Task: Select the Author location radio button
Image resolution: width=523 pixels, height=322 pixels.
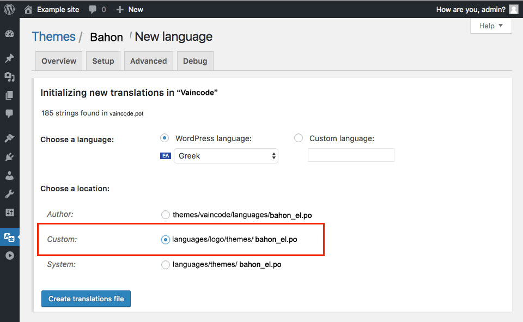Action: [166, 215]
